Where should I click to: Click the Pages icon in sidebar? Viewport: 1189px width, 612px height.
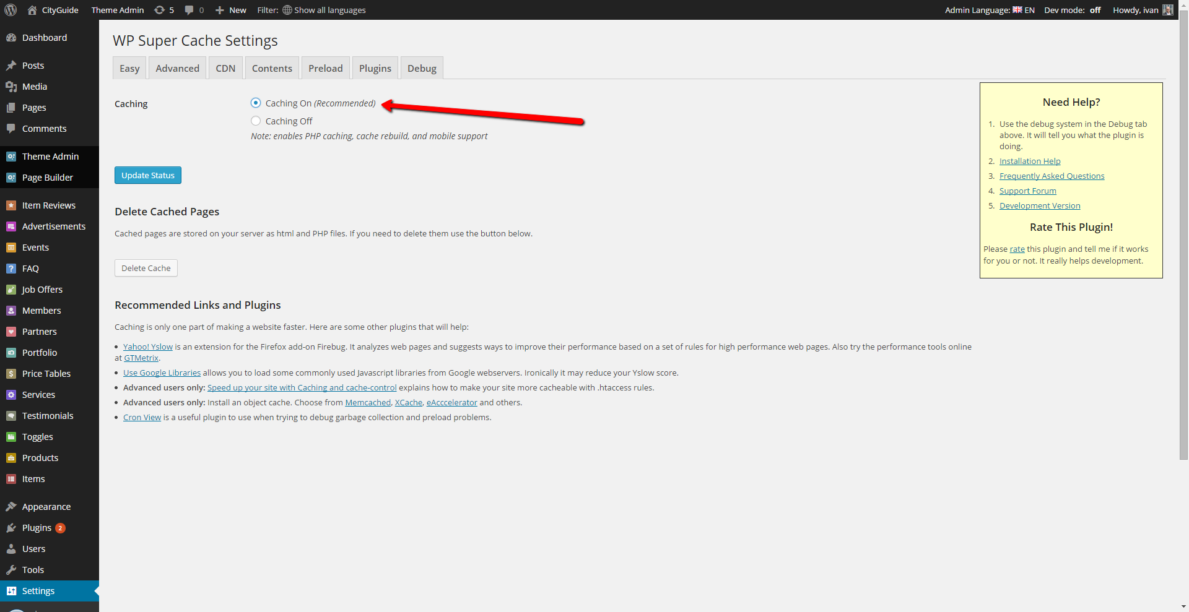[x=11, y=108]
